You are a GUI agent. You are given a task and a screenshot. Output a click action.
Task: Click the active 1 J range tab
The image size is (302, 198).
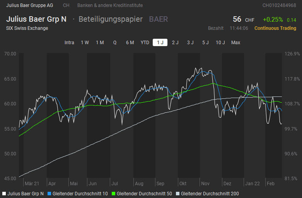160,43
